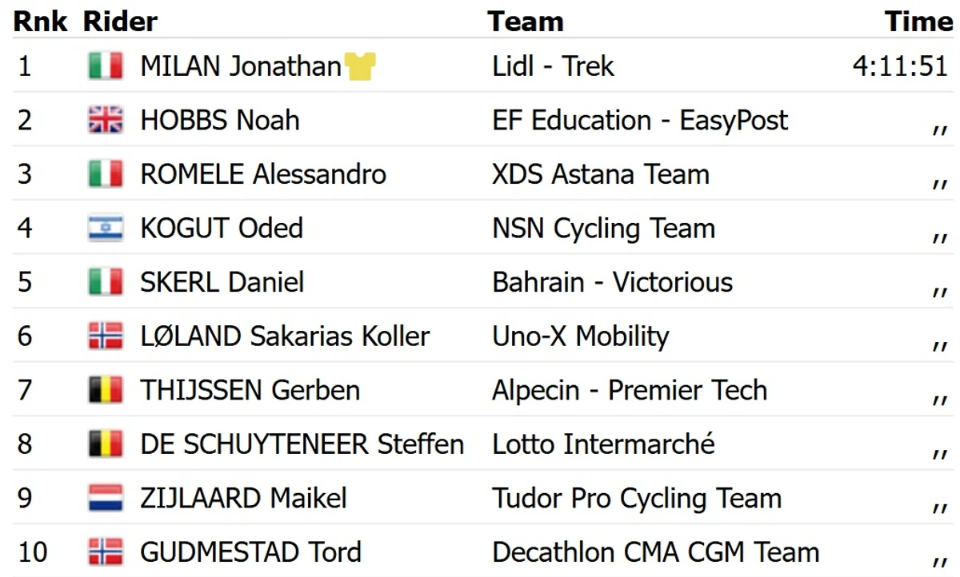Click the Norwegian flag beside Løland
The height and width of the screenshot is (577, 960).
[x=106, y=336]
